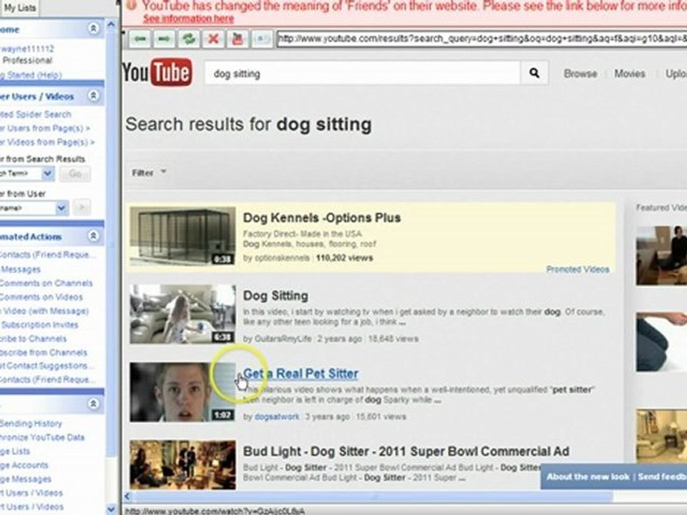The width and height of the screenshot is (687, 515).
Task: Click the horizontal scrollbar left arrow
Action: [x=127, y=496]
